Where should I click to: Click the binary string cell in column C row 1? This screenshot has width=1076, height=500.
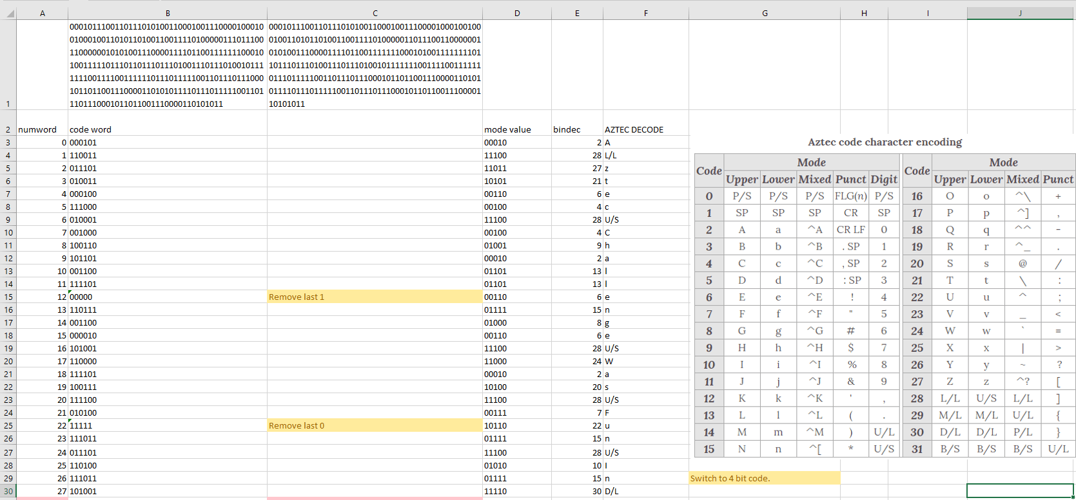click(375, 65)
